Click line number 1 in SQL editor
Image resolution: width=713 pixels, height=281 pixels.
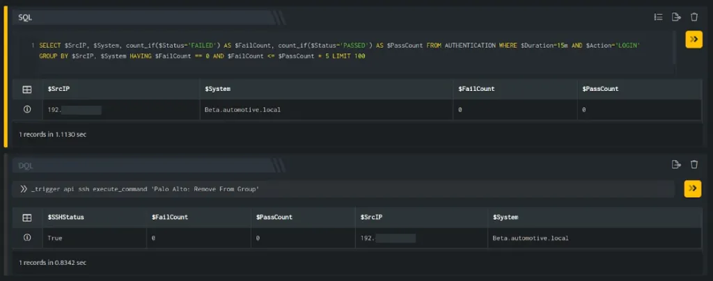[32, 45]
